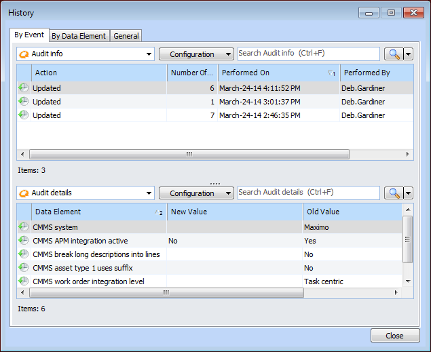431x352 pixels.
Task: Click the Audit info horizontal scrollbar right arrow
Action: [407, 154]
